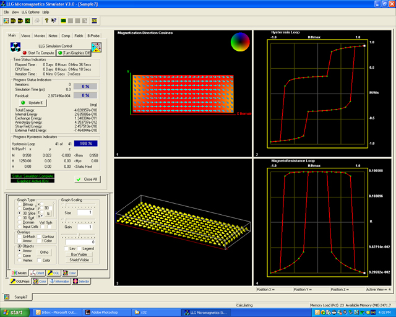This screenshot has width=396, height=317.
Task: Click the Box Visible button
Action: 79,254
